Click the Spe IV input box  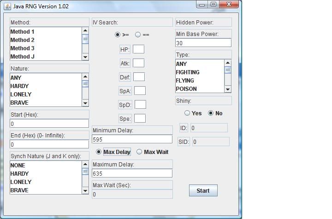140,118
